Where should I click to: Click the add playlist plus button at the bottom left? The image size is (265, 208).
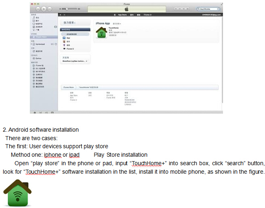[35, 112]
